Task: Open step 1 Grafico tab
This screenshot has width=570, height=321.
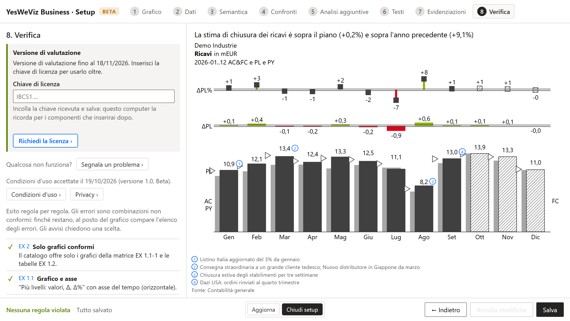Action: tap(146, 12)
